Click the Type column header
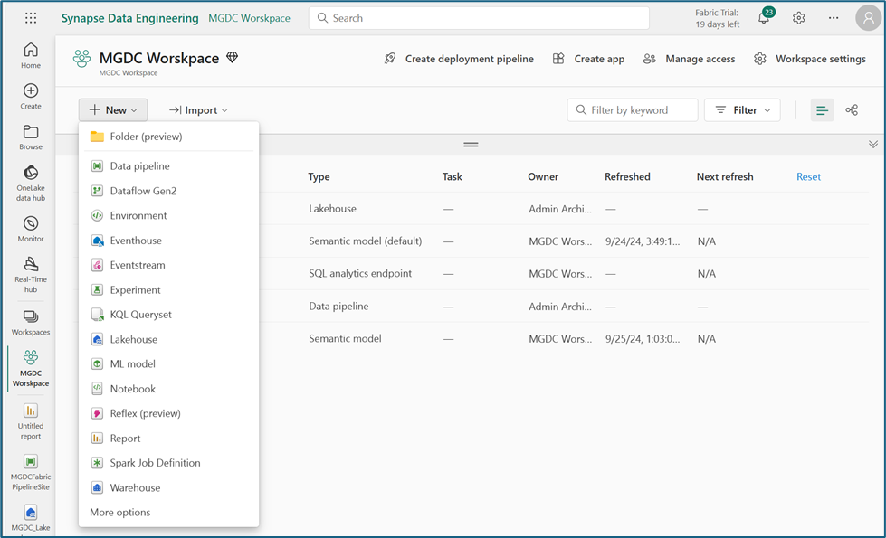 [x=319, y=176]
